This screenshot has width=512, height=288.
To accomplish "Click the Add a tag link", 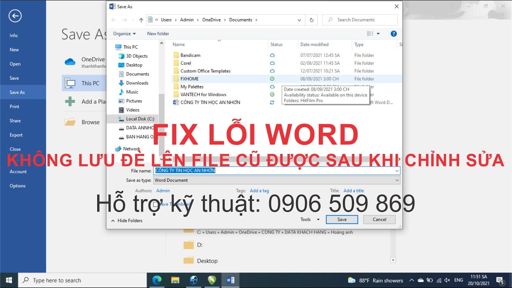I will 259,191.
